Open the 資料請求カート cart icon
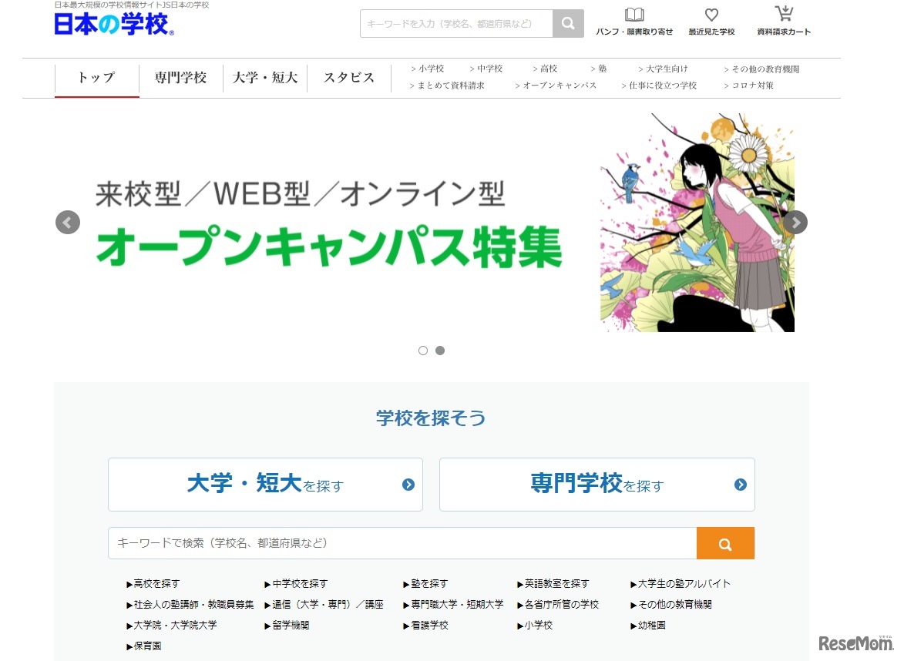This screenshot has width=904, height=661. [x=784, y=14]
